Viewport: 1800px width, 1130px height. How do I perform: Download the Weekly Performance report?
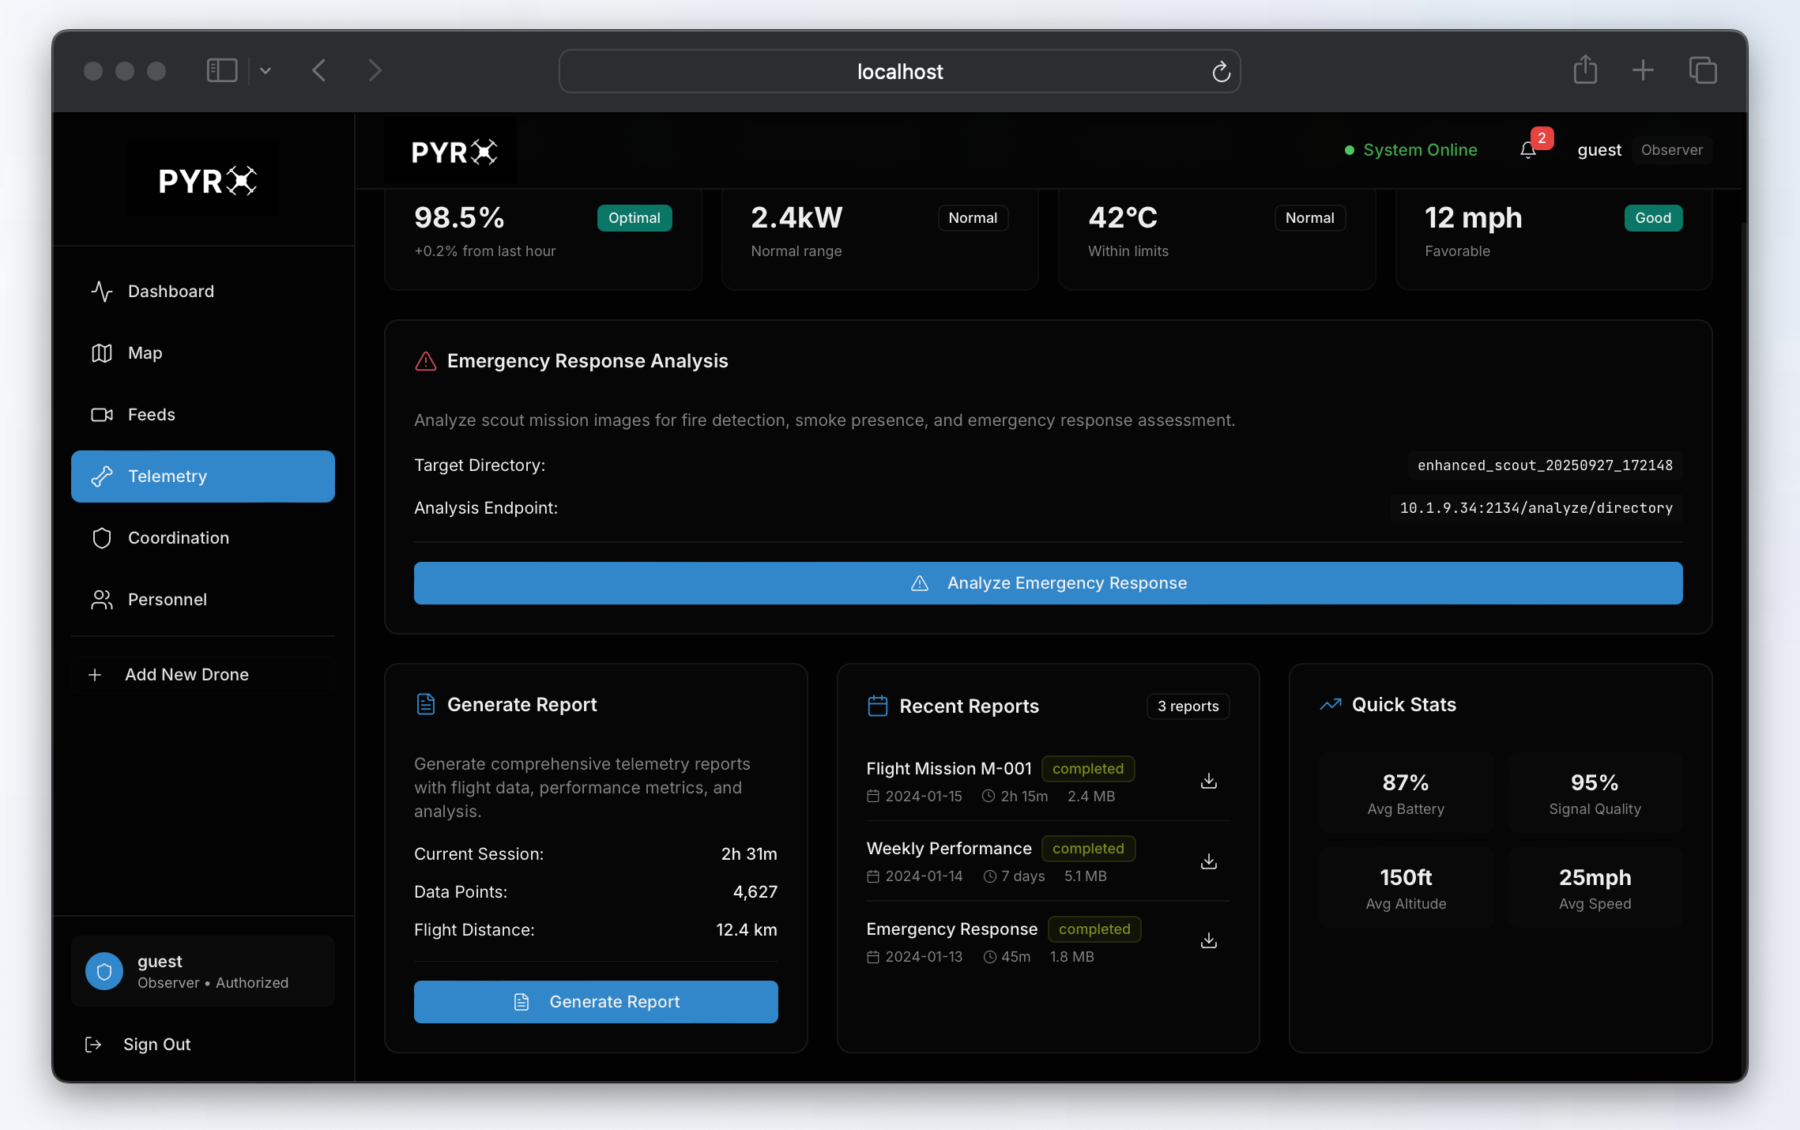1208,861
